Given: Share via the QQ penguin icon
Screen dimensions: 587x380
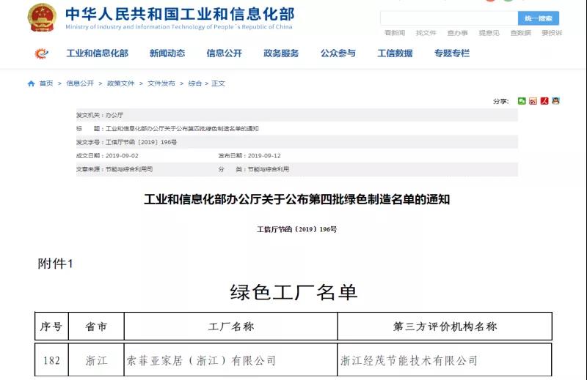Looking at the screenshot, I should 555,101.
